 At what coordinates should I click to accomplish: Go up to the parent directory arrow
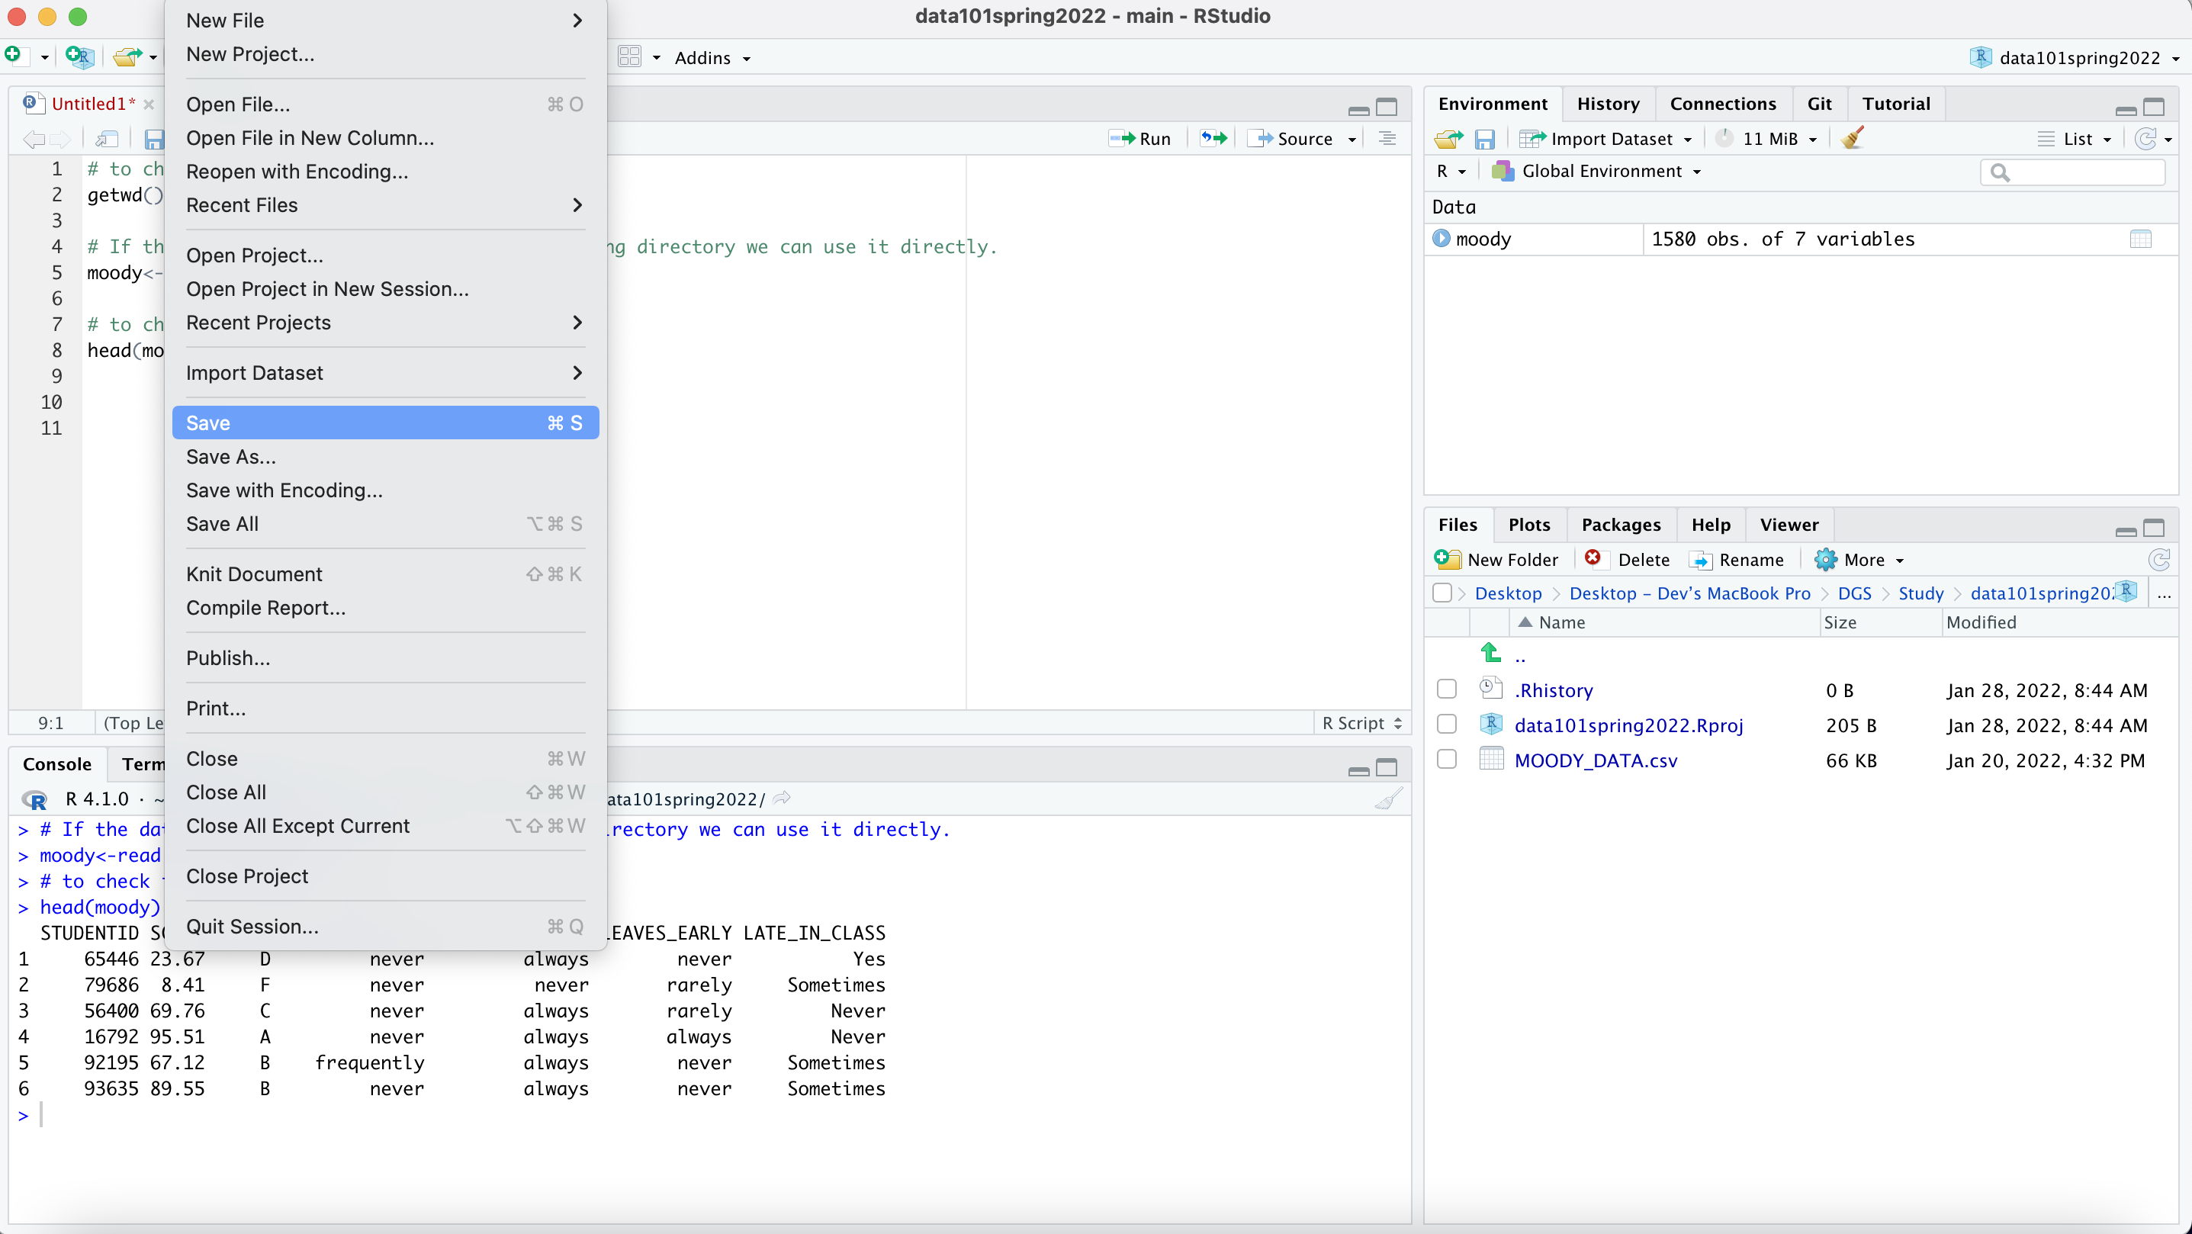click(1491, 654)
